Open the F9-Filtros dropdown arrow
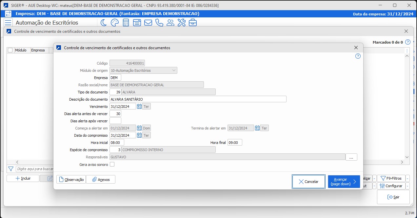The height and width of the screenshot is (218, 417). [407, 178]
